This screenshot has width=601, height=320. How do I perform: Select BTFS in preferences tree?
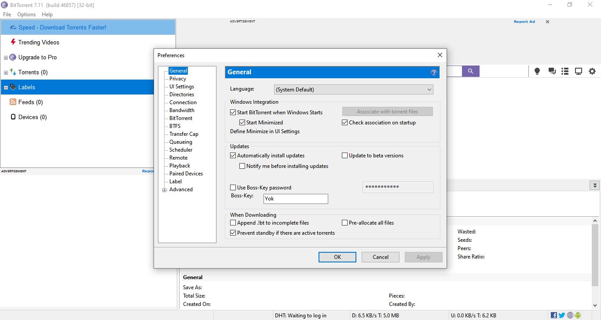tap(175, 126)
